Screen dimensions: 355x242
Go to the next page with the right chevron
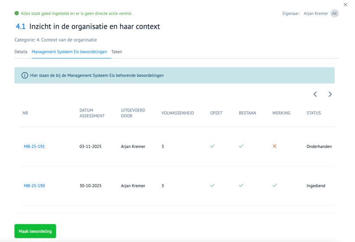click(330, 94)
